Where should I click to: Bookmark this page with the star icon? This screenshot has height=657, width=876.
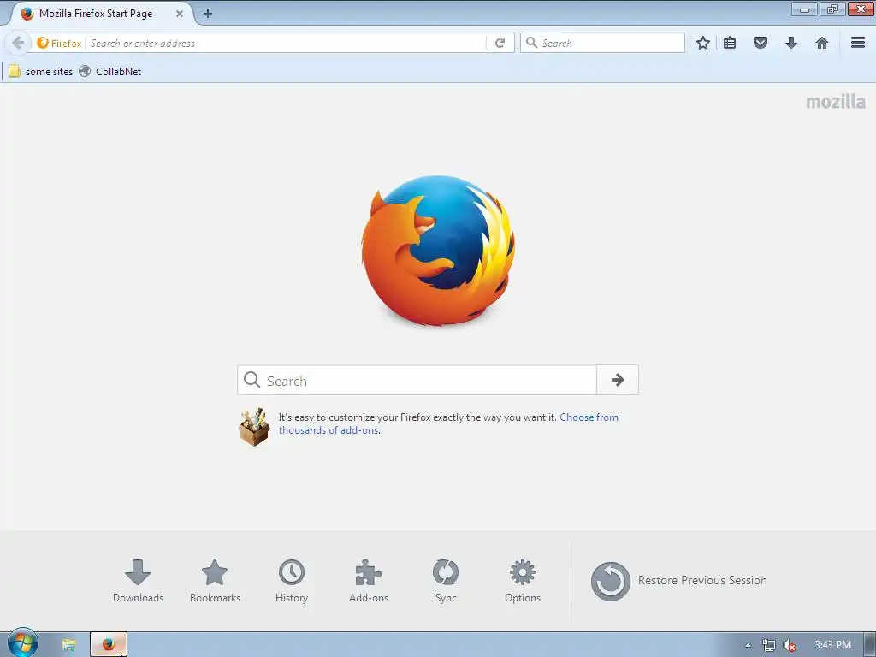[703, 43]
